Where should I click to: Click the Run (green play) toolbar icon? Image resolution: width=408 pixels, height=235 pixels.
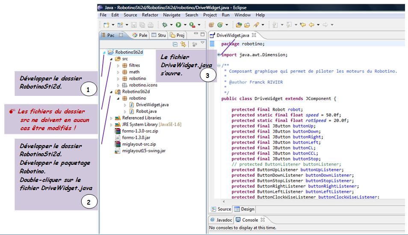point(178,25)
